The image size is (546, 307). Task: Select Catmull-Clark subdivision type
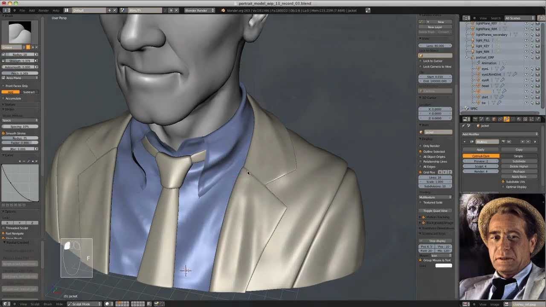[x=481, y=156]
